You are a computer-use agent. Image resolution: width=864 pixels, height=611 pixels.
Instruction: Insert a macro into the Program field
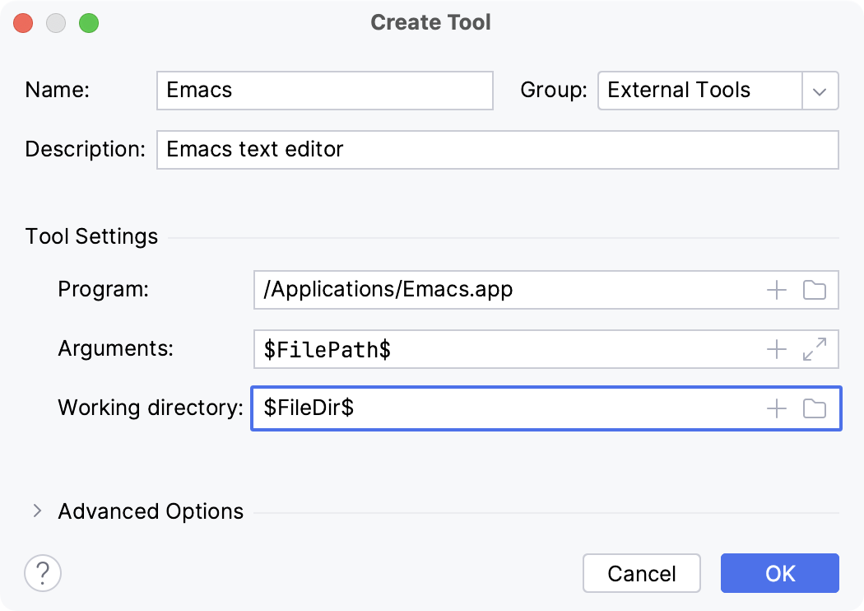pos(775,290)
